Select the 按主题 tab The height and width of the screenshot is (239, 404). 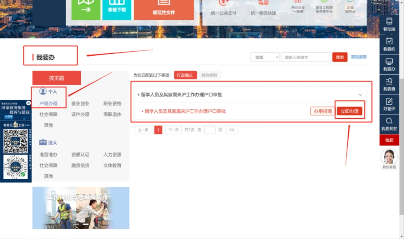pyautogui.click(x=57, y=78)
